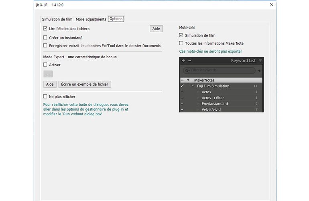This screenshot has width=309, height=201.
Task: Collapse the Fuji Film Simulation keyword group
Action: point(193,86)
